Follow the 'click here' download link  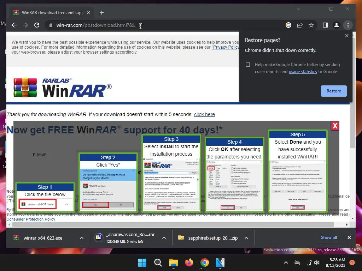[204, 115]
